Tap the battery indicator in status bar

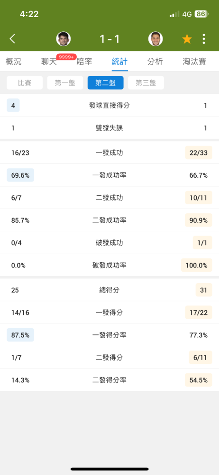pyautogui.click(x=201, y=14)
